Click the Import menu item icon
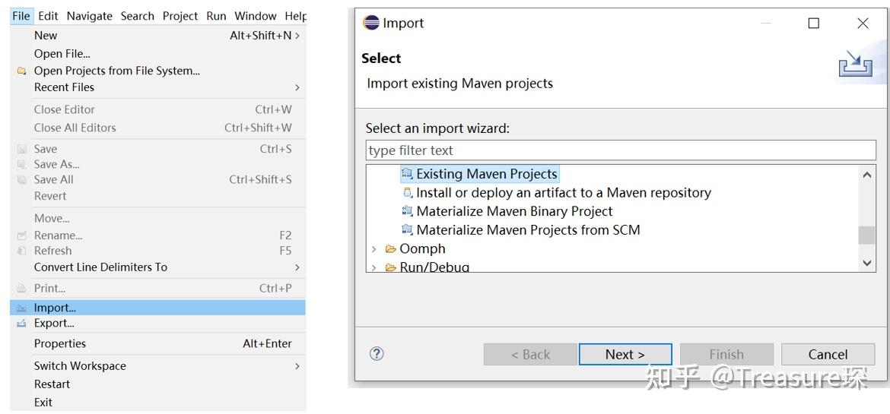Screen dimensions: 890x414 tap(21, 308)
